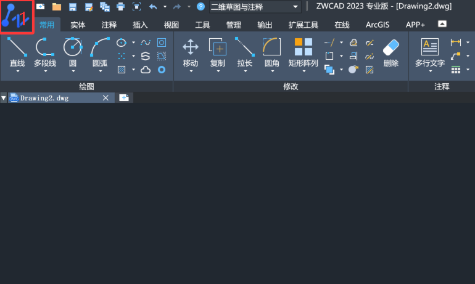Click the Save All stacked disks icon

[x=105, y=6]
